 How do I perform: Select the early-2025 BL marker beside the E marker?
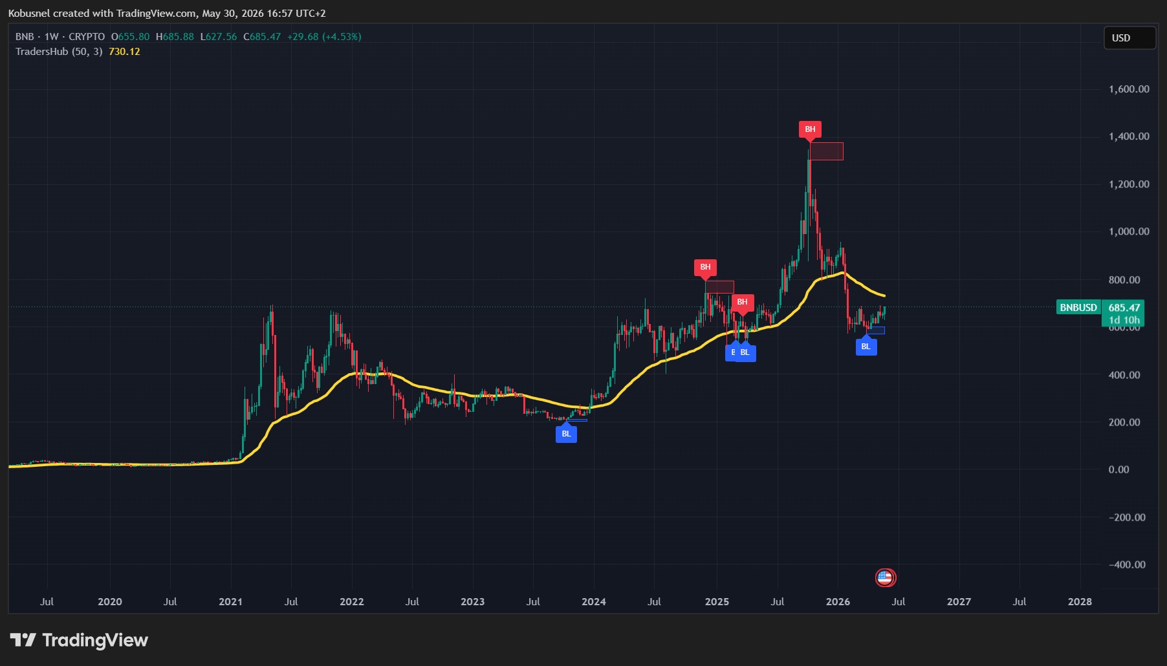[x=745, y=352]
